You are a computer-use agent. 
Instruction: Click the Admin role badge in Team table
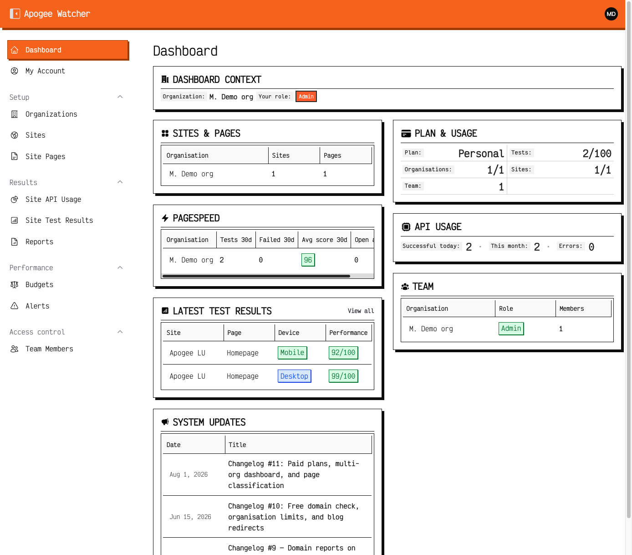coord(511,329)
